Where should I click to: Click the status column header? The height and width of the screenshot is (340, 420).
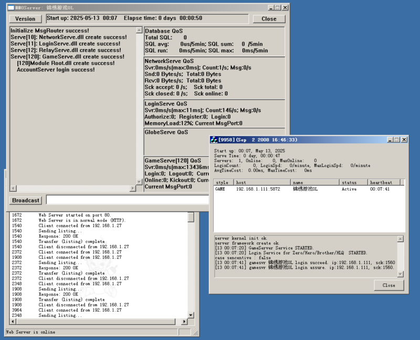point(352,182)
